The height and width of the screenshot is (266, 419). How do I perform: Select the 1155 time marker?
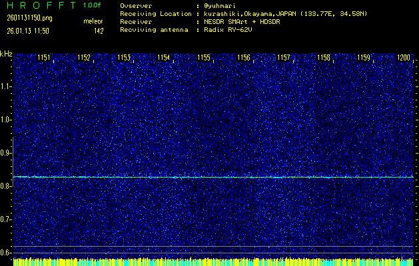pos(204,58)
